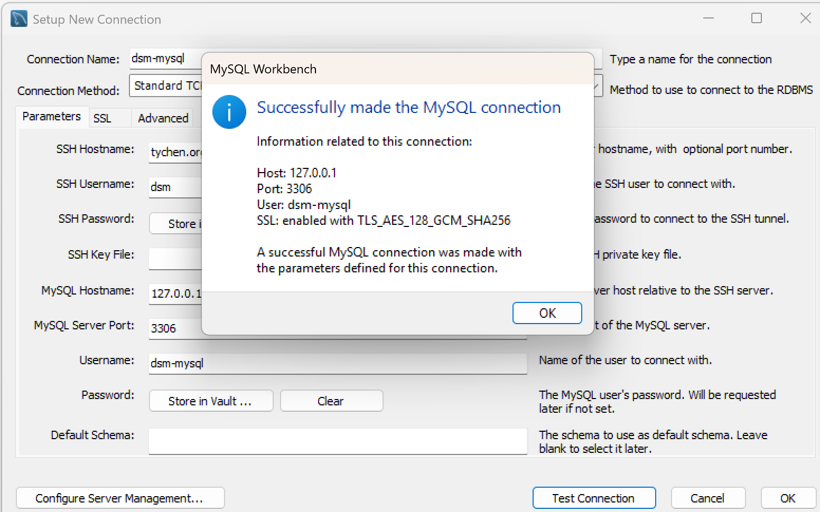Open Configure Server Management
820x512 pixels.
pos(120,498)
